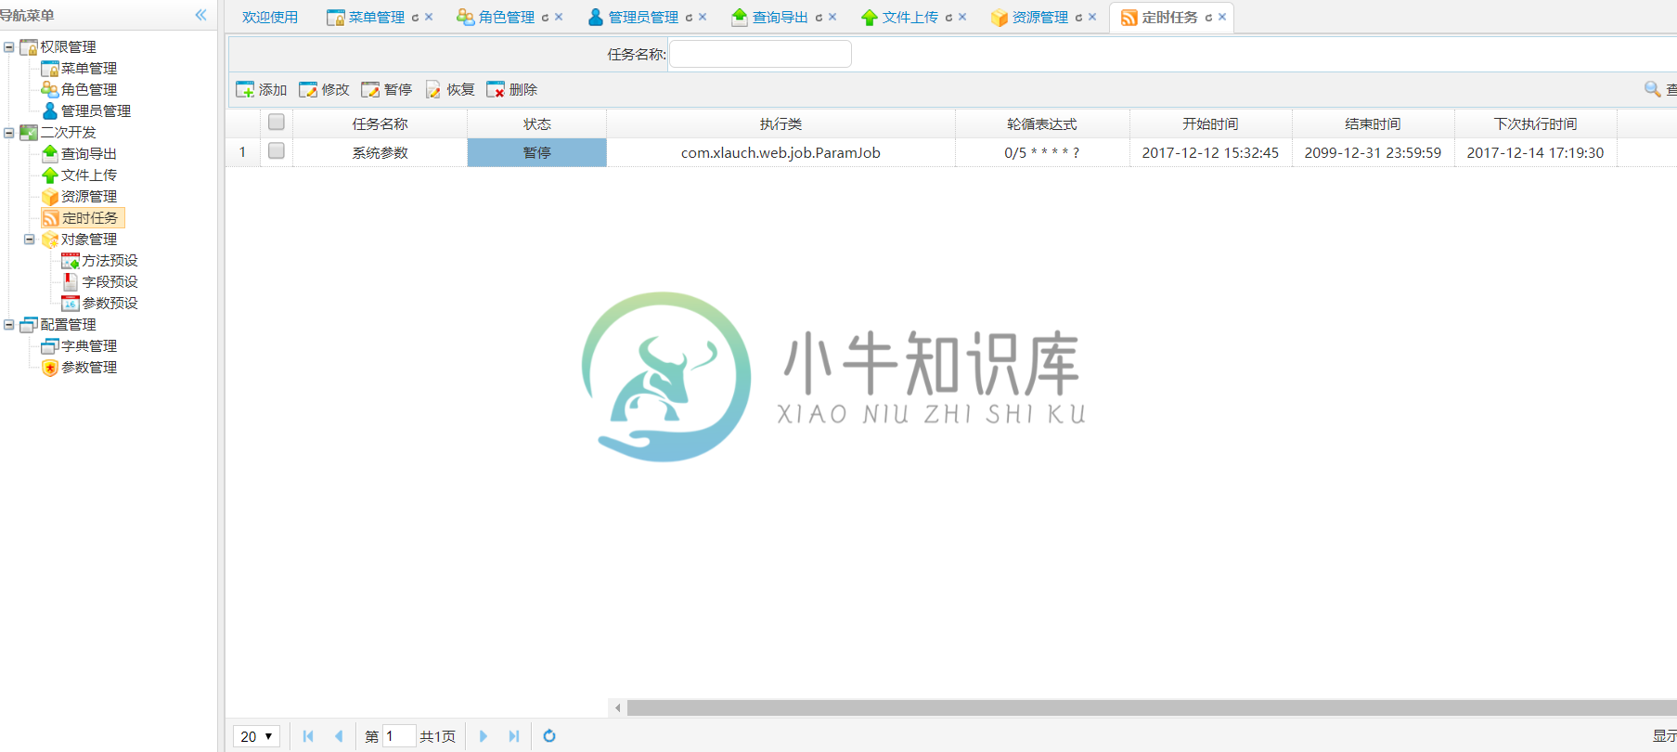Click the 添加 toolbar button

(x=262, y=90)
